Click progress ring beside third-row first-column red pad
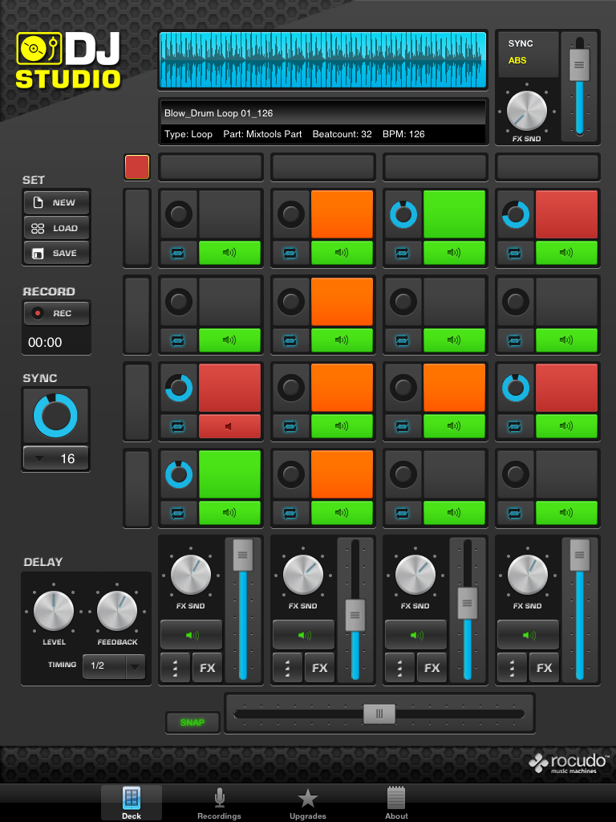The width and height of the screenshot is (616, 822). point(179,388)
